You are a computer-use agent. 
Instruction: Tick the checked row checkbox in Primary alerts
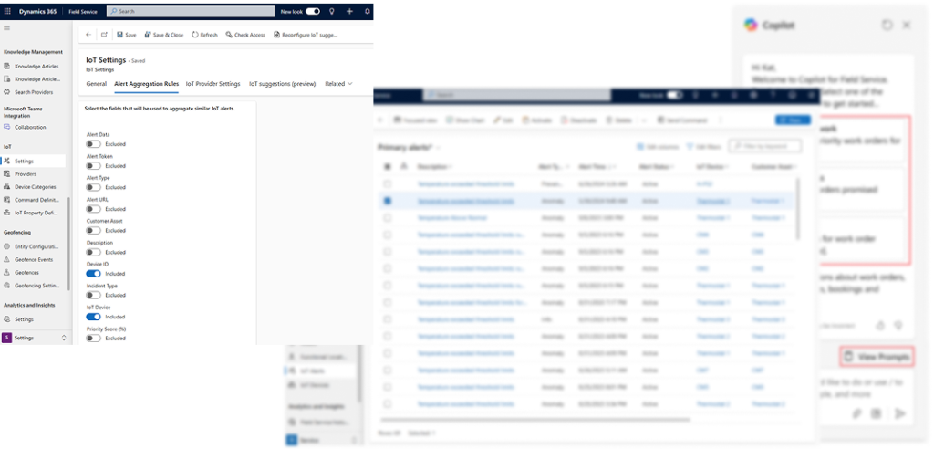388,201
